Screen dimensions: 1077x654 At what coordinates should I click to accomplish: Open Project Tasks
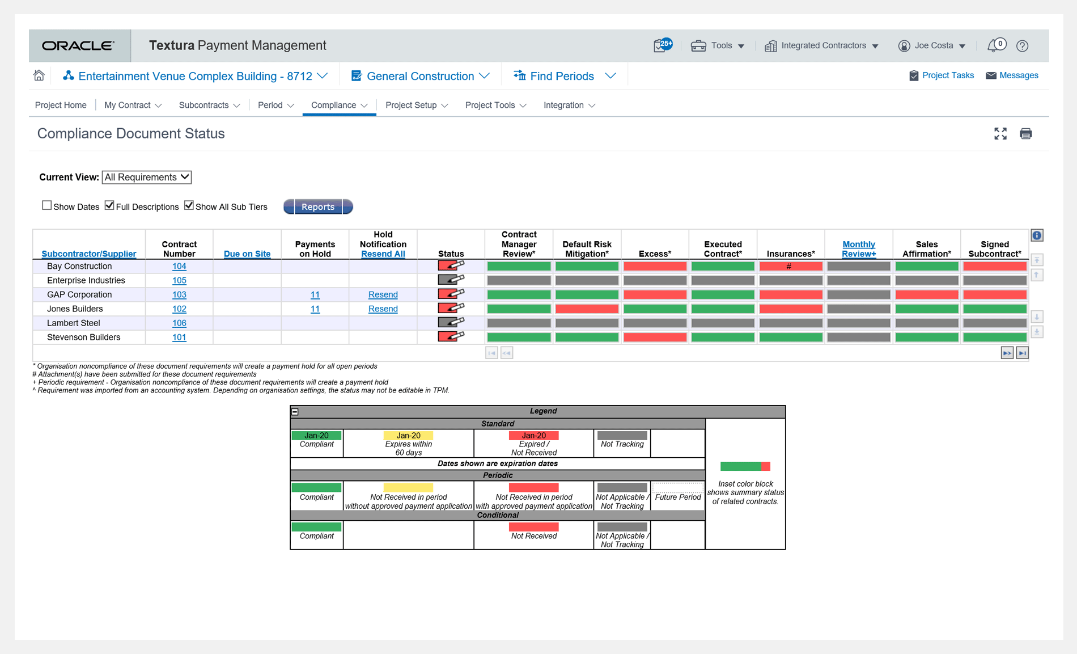click(942, 75)
